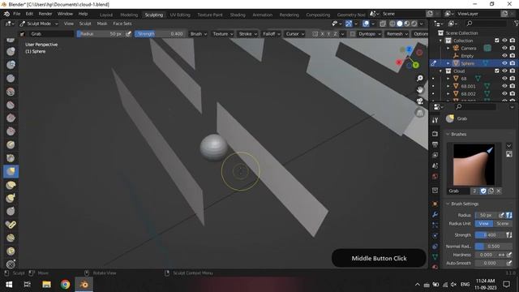The height and width of the screenshot is (292, 519).
Task: Set Radius Unit to Scene
Action: [503, 224]
